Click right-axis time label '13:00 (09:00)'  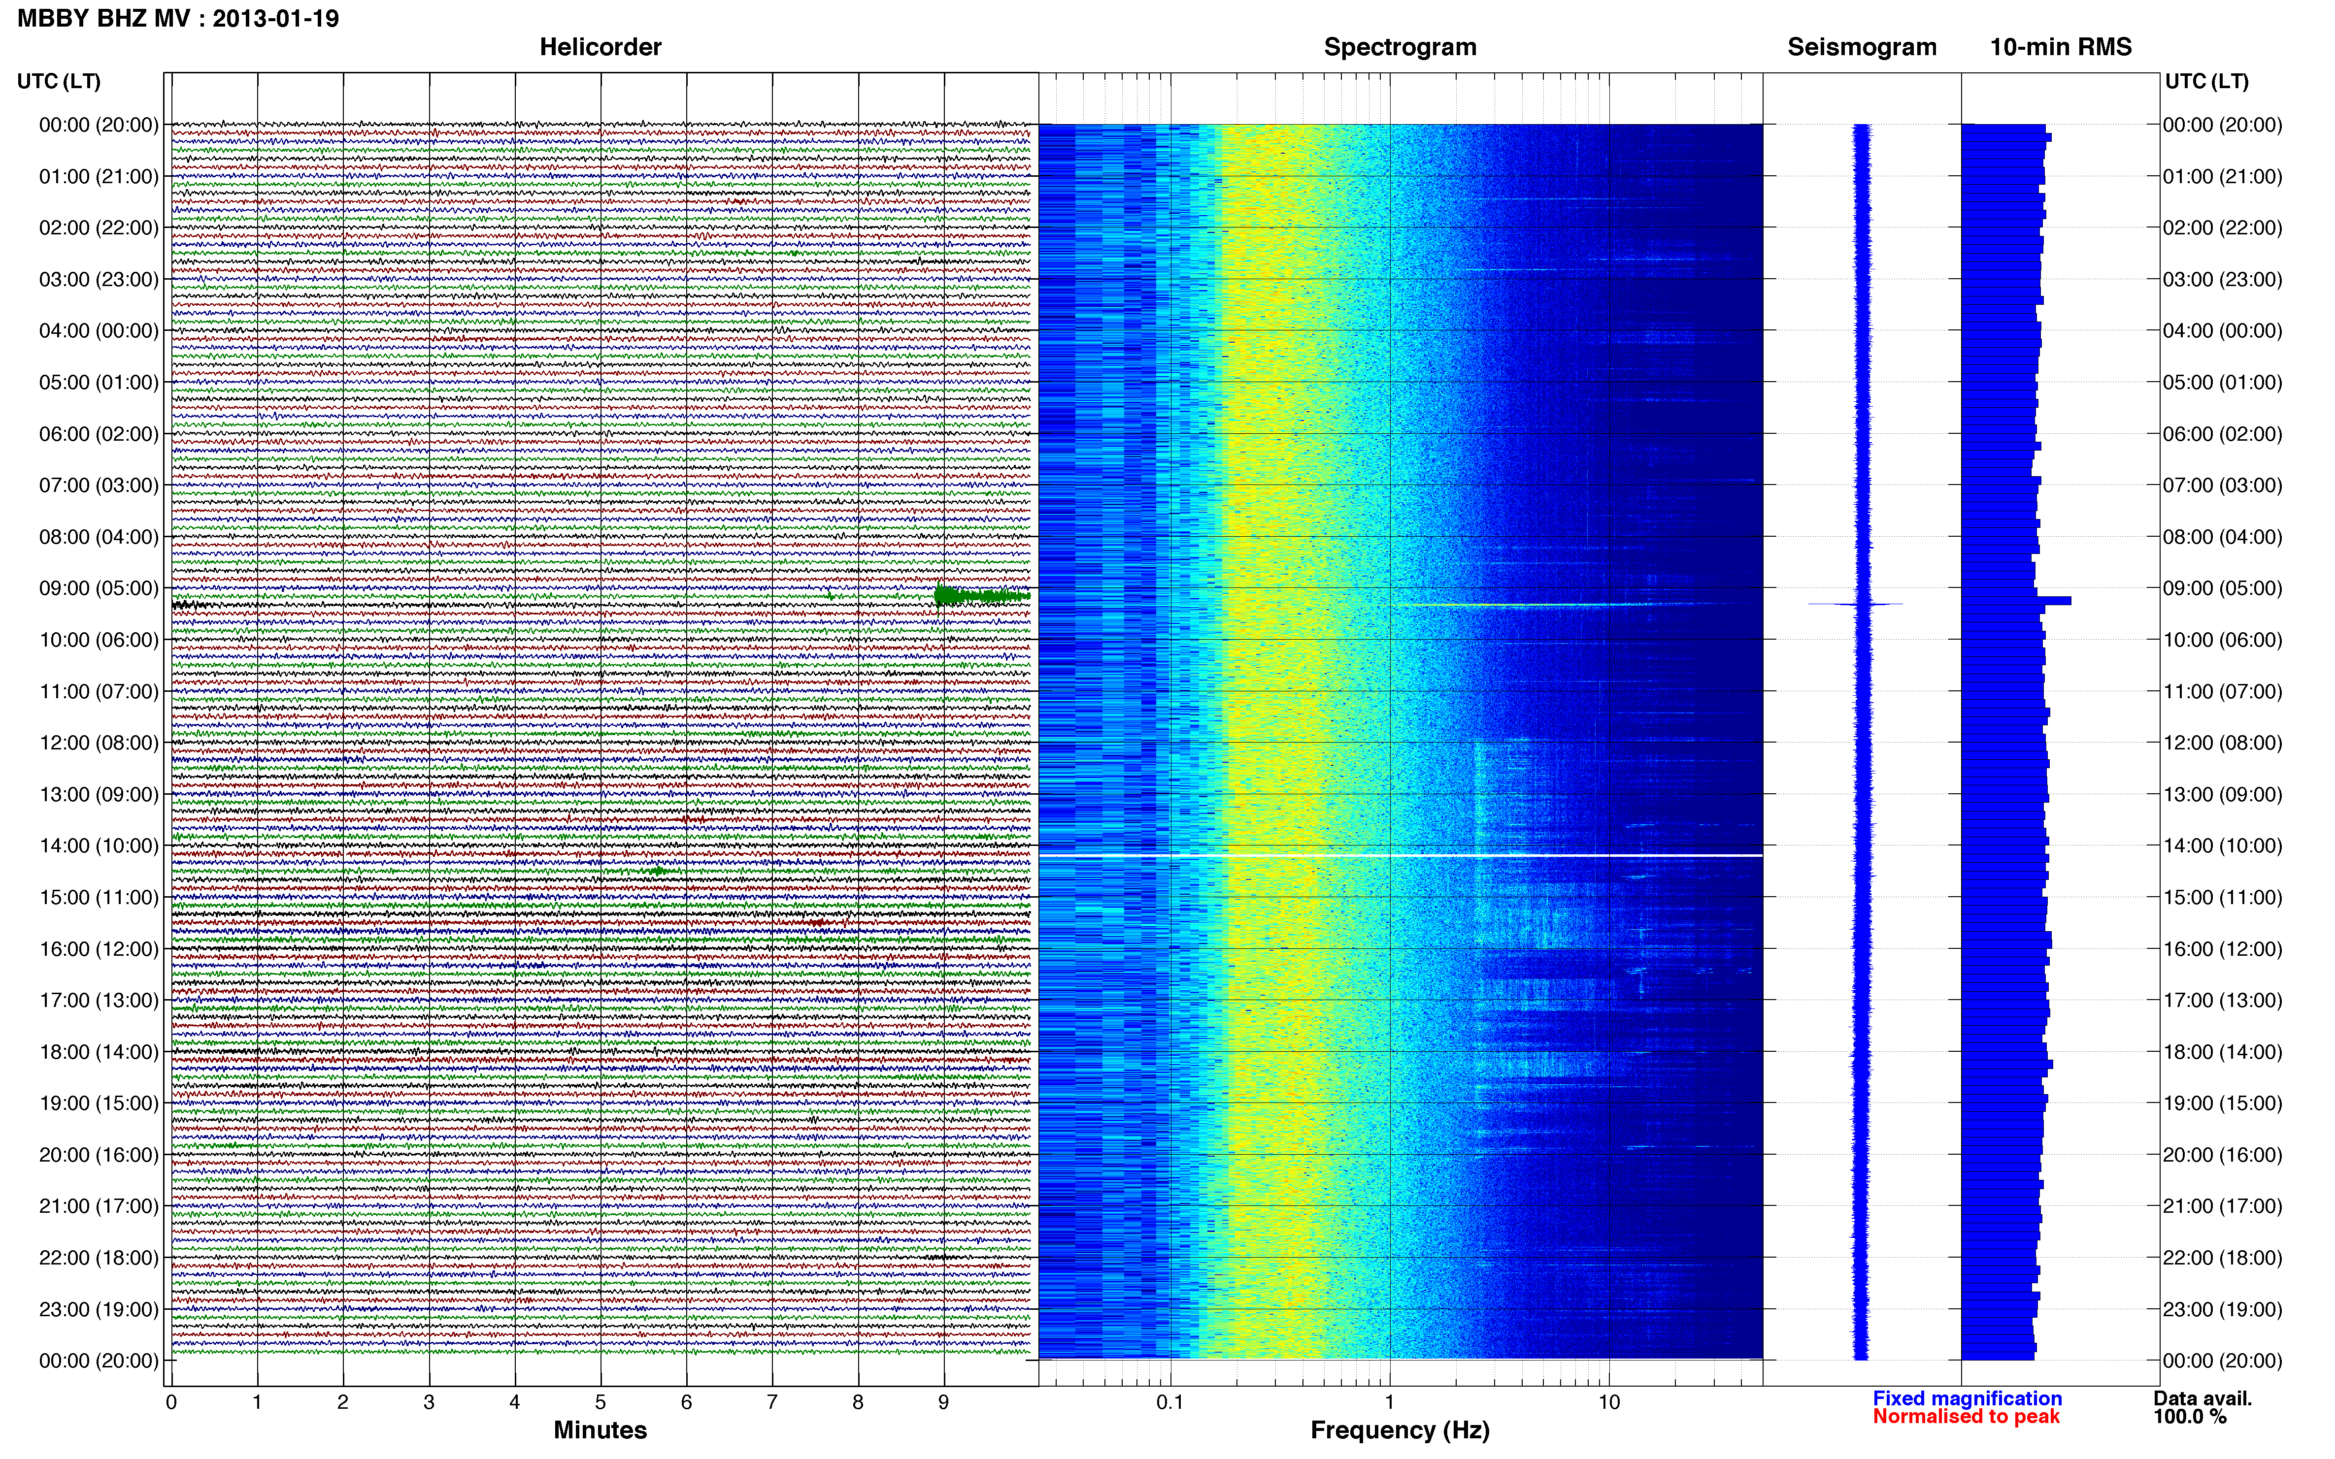[x=2223, y=795]
